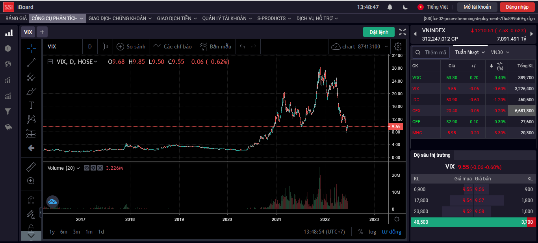Select the 1d time range
The width and height of the screenshot is (538, 243).
pyautogui.click(x=101, y=232)
